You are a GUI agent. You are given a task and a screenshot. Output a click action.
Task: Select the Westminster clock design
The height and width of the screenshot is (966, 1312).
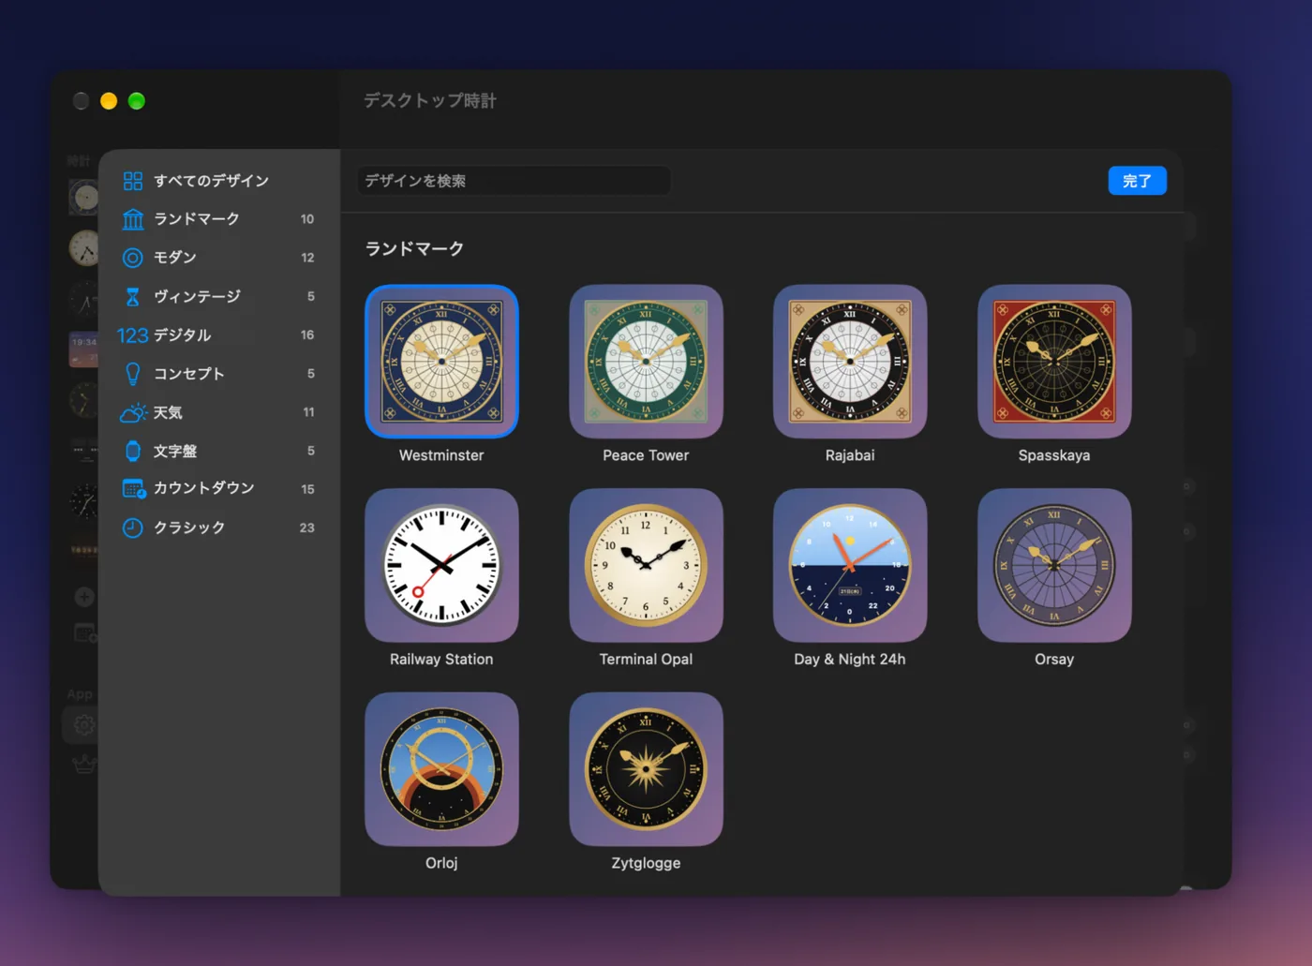(x=441, y=361)
